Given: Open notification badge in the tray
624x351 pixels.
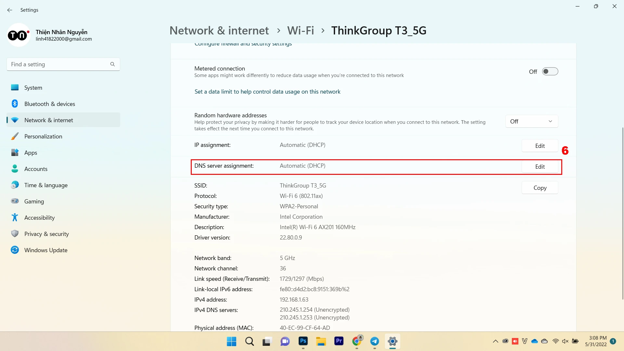Looking at the screenshot, I should pyautogui.click(x=613, y=341).
